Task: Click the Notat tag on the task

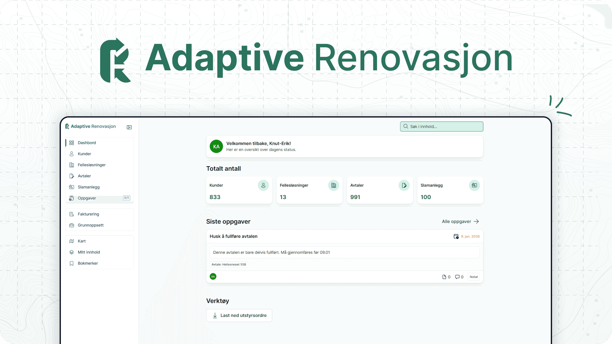Action: click(x=474, y=277)
